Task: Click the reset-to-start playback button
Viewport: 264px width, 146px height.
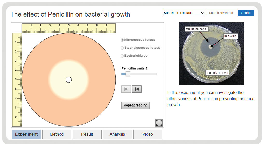Action: 137,89
